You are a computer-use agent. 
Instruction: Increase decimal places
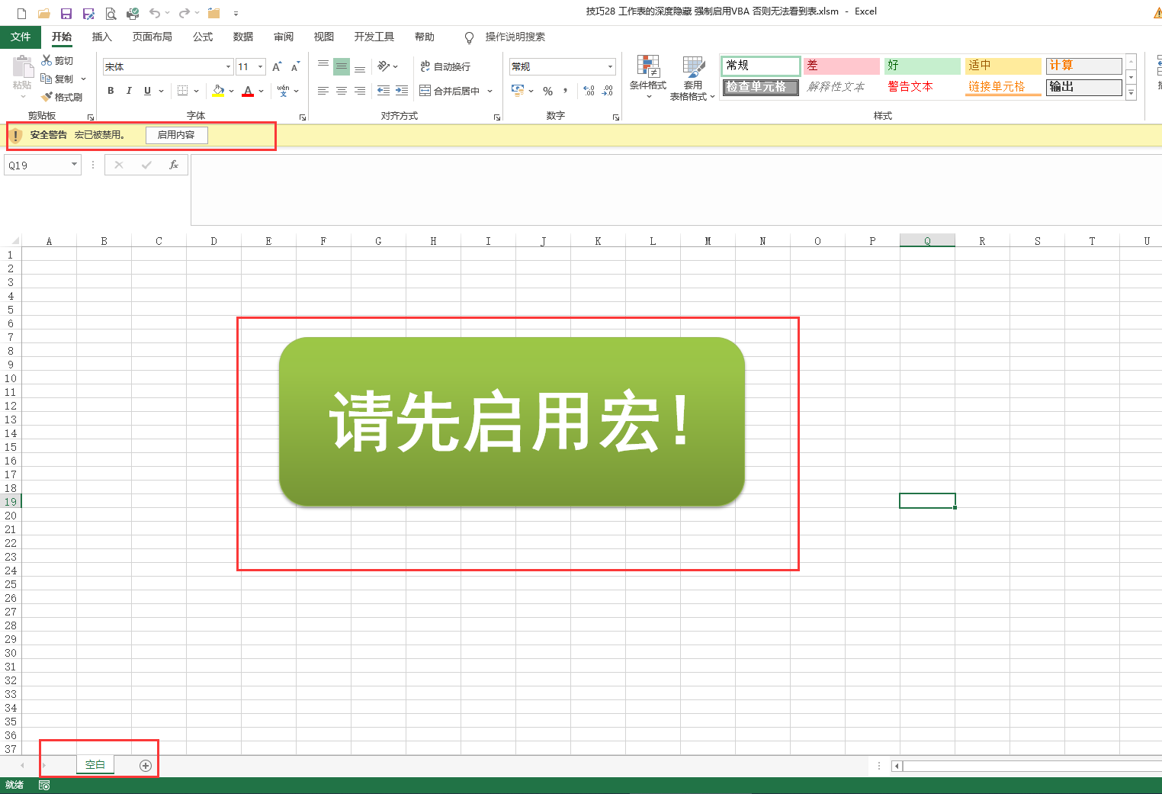(589, 91)
